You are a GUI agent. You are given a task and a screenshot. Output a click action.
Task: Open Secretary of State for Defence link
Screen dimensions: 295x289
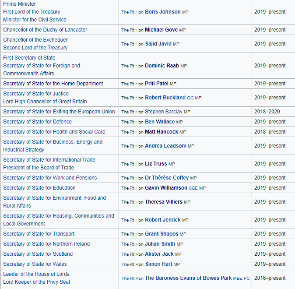(x=38, y=122)
